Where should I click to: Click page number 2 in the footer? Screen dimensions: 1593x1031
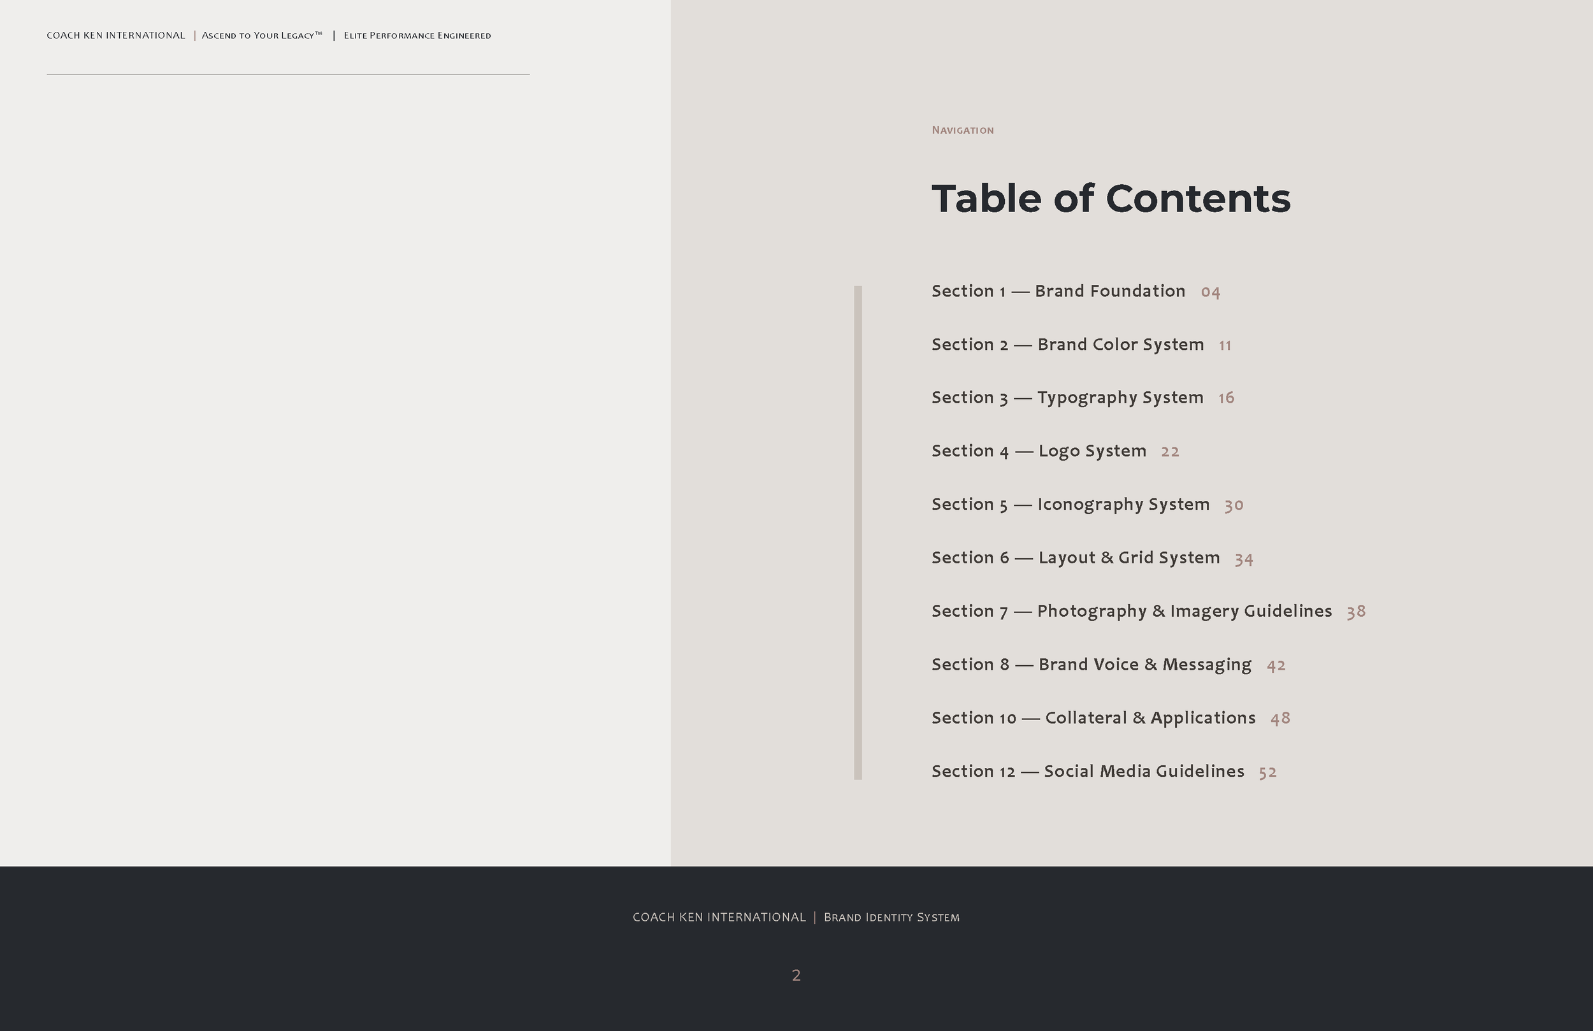pos(796,976)
